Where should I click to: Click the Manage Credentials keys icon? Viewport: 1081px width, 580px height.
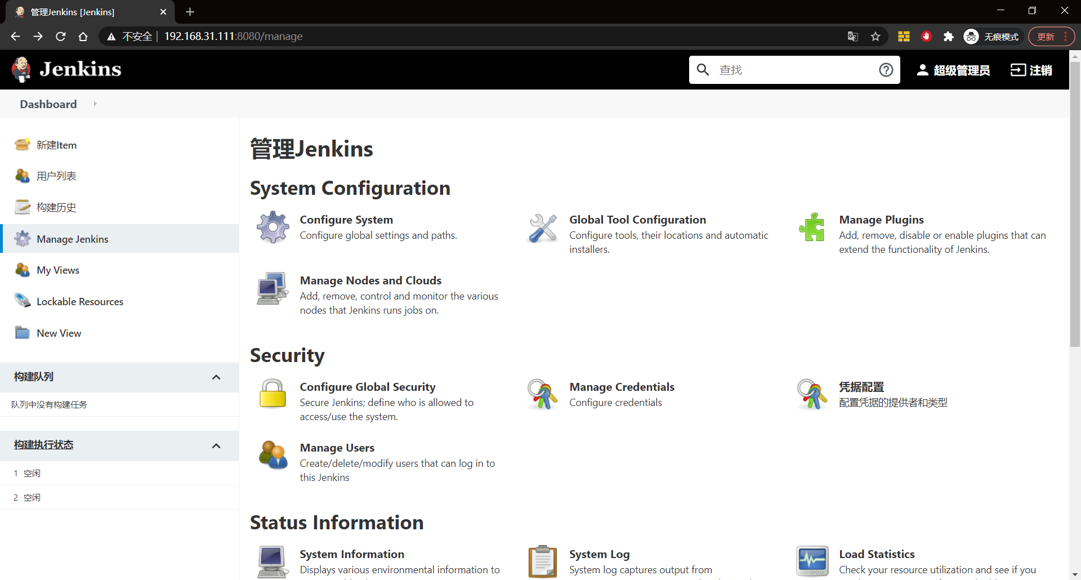(543, 394)
